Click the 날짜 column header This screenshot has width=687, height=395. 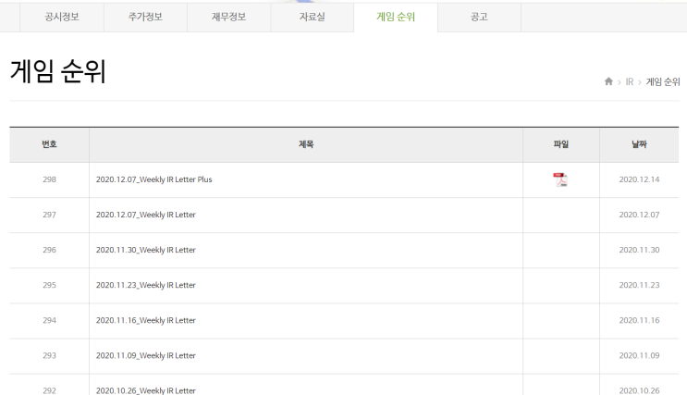[639, 144]
